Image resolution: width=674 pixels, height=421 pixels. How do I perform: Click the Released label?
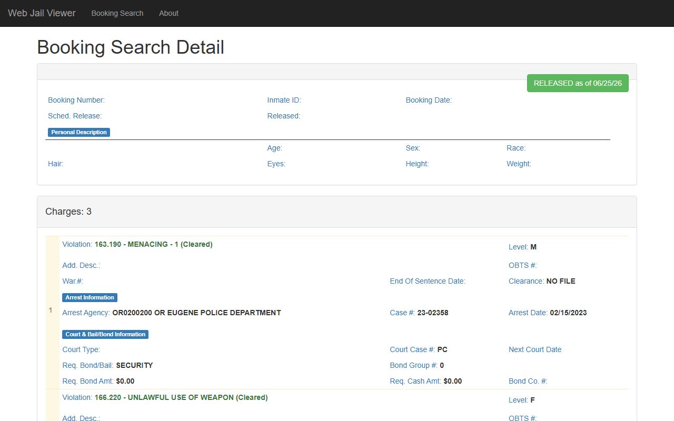pyautogui.click(x=284, y=116)
